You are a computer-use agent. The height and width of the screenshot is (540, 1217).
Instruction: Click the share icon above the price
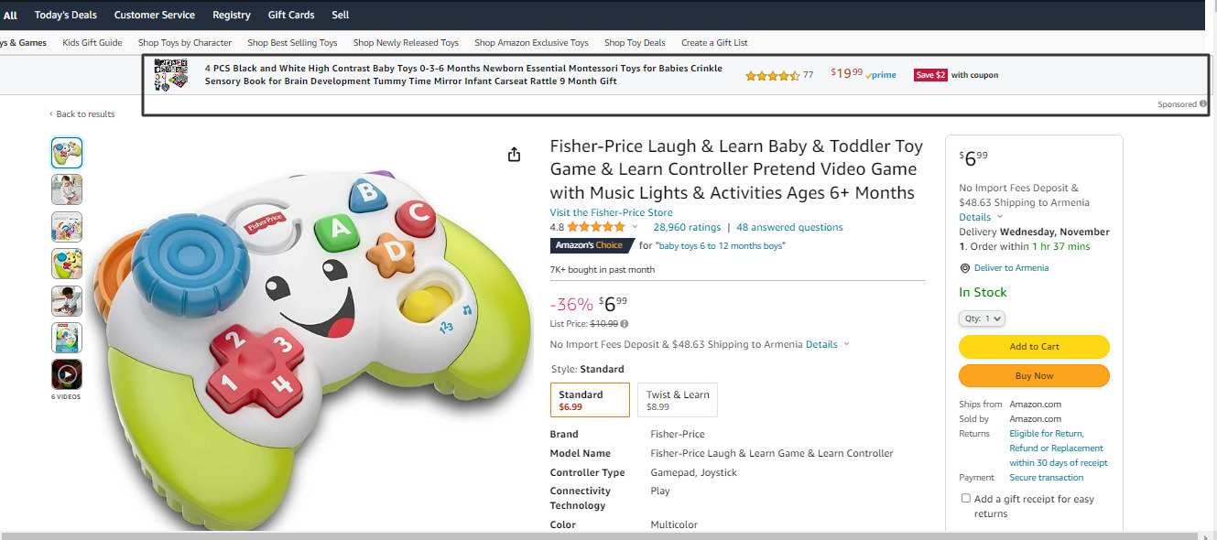coord(514,154)
